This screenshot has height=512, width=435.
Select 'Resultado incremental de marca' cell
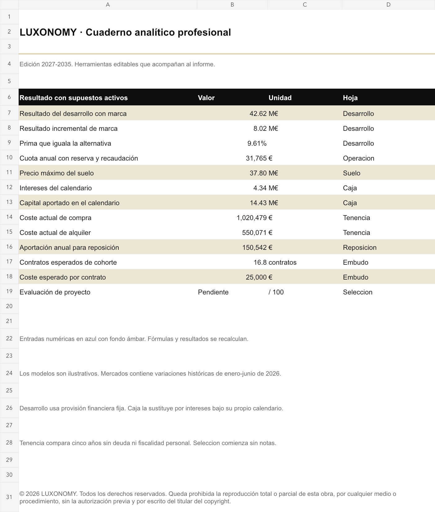[x=108, y=128]
